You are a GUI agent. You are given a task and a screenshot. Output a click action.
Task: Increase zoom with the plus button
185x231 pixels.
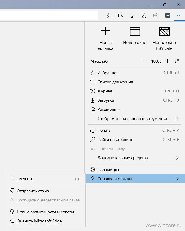click(x=167, y=61)
